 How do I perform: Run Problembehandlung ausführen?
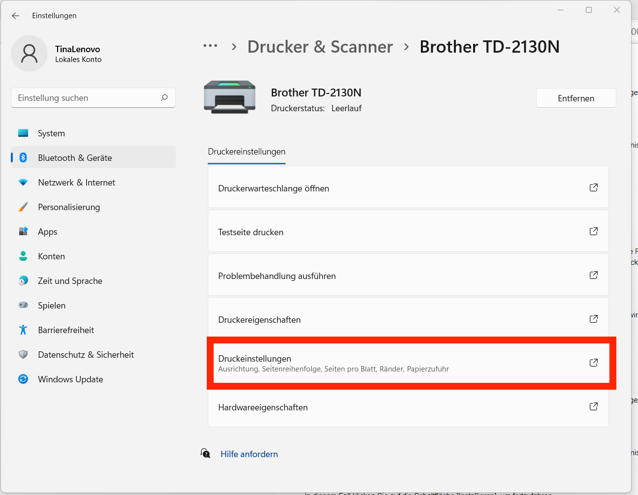[408, 275]
